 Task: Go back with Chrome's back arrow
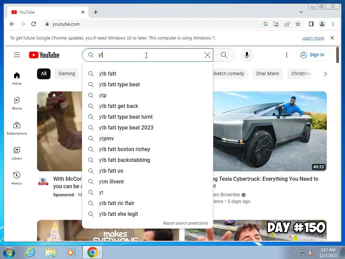click(x=12, y=24)
